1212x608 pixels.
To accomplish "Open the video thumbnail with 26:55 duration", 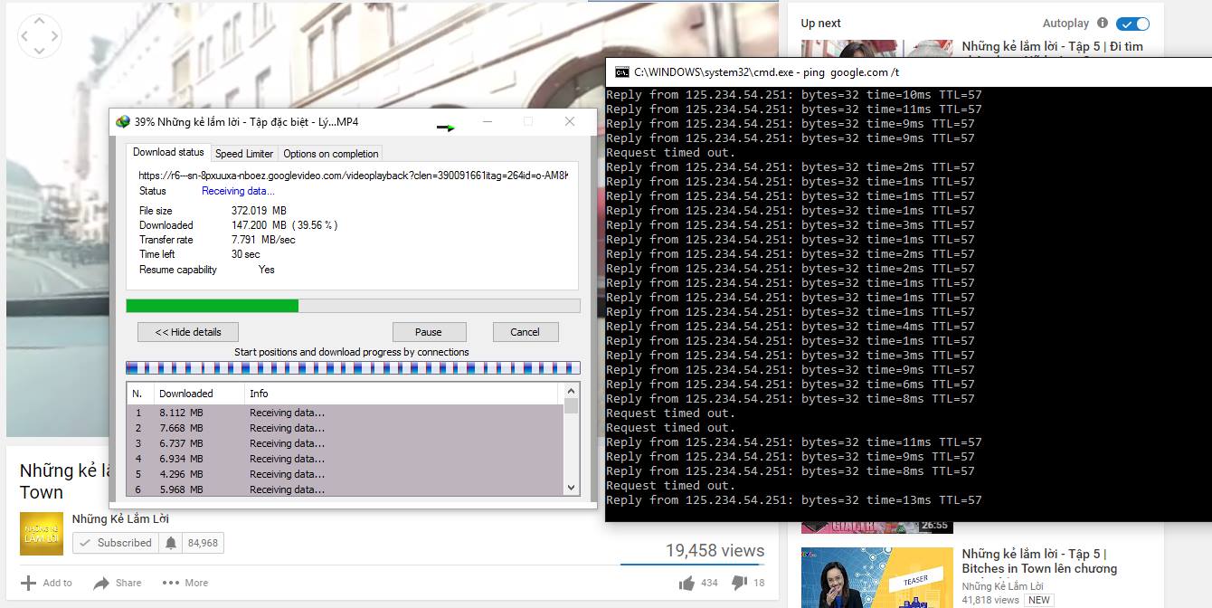I will pos(876,527).
